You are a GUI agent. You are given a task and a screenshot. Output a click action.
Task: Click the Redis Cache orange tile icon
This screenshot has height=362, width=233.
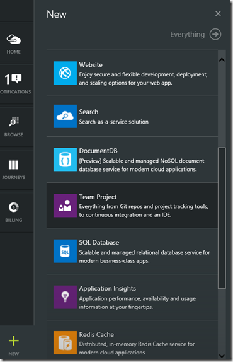(x=65, y=343)
